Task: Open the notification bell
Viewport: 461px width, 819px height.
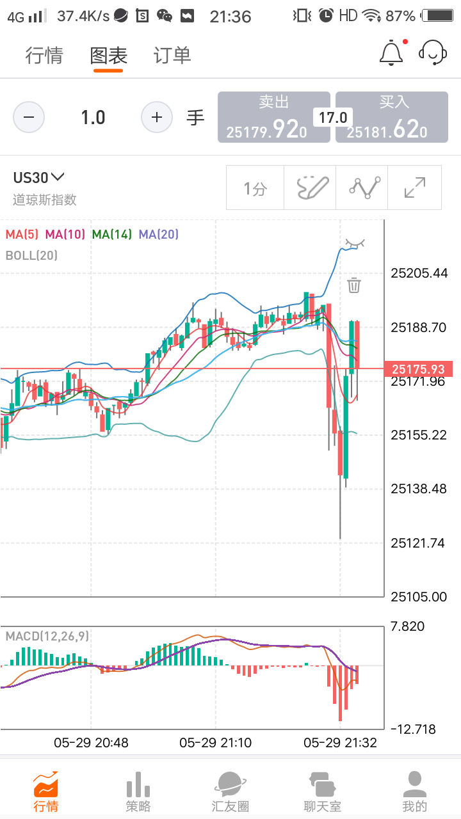Action: click(x=391, y=54)
